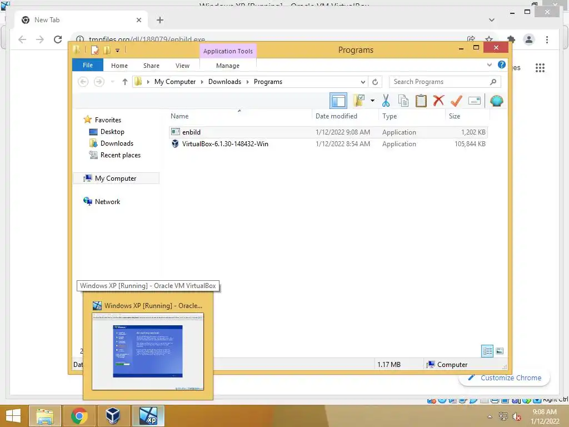
Task: Switch to the details view icon
Action: [487, 351]
